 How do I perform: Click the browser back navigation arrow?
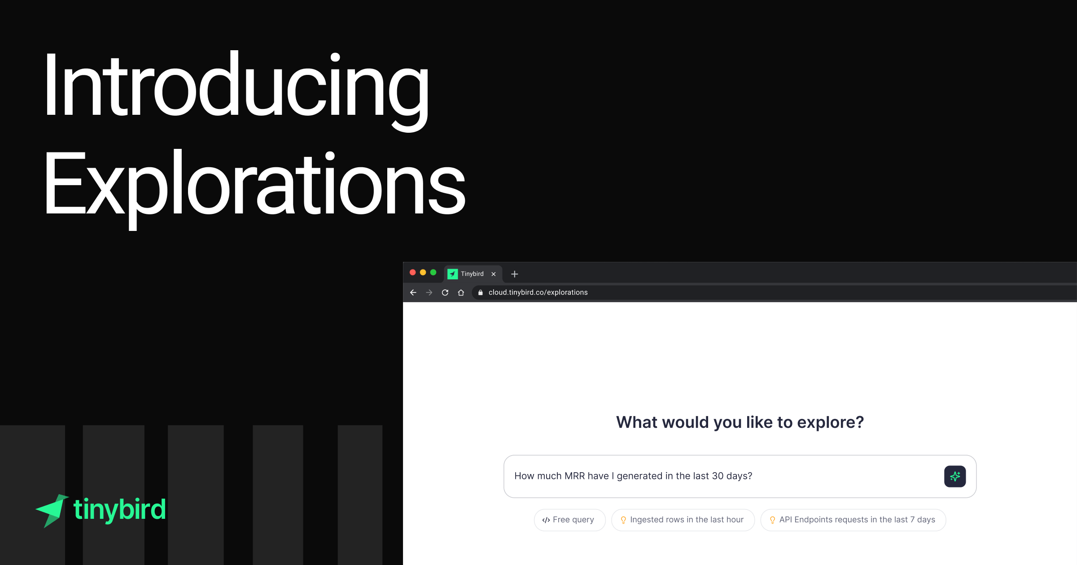pyautogui.click(x=413, y=292)
